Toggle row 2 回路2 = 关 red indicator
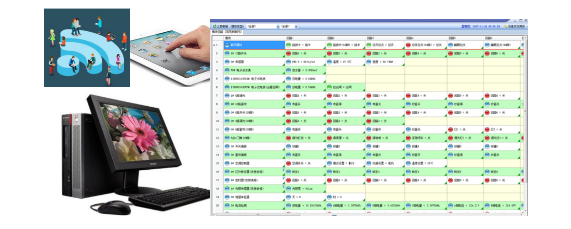The height and width of the screenshot is (229, 571). (329, 54)
